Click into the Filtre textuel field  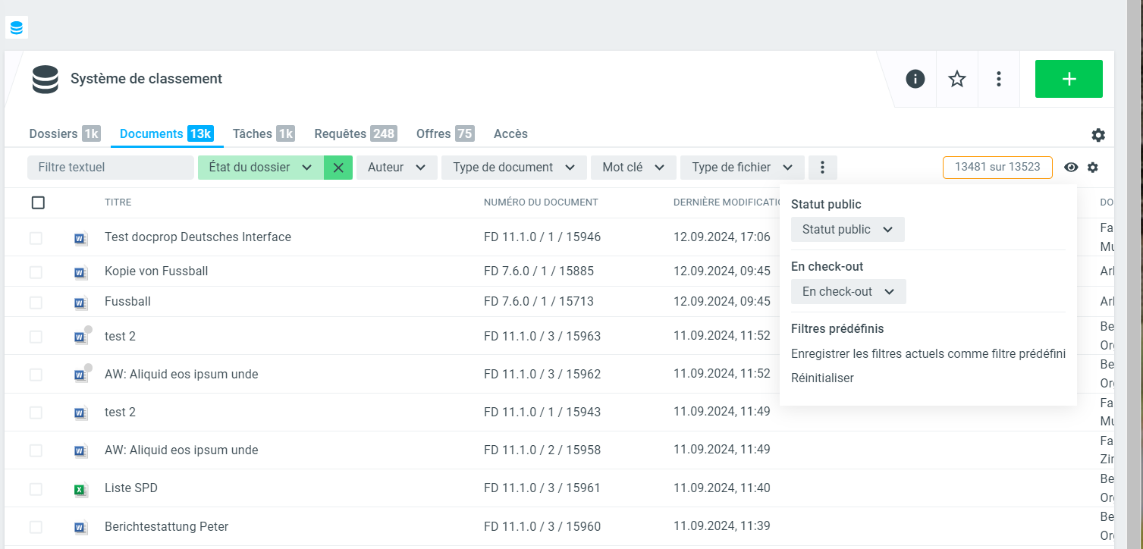point(110,168)
